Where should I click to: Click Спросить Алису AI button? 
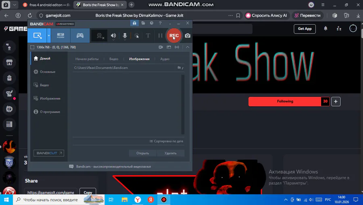point(267,15)
